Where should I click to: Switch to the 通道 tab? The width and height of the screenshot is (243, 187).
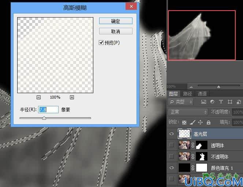click(x=202, y=94)
